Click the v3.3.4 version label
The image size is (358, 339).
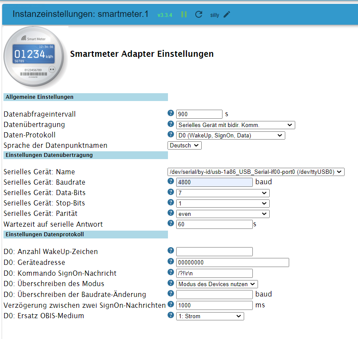click(164, 15)
